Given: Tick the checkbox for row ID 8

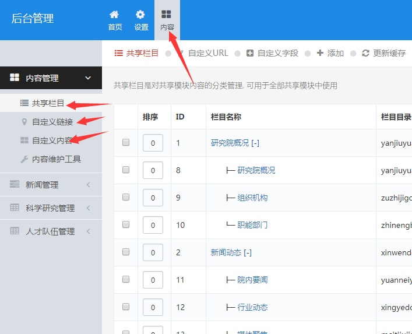Looking at the screenshot, I should point(126,170).
